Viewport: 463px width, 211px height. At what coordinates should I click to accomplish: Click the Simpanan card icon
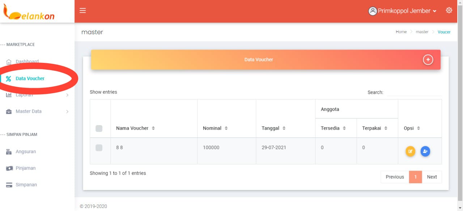9,185
